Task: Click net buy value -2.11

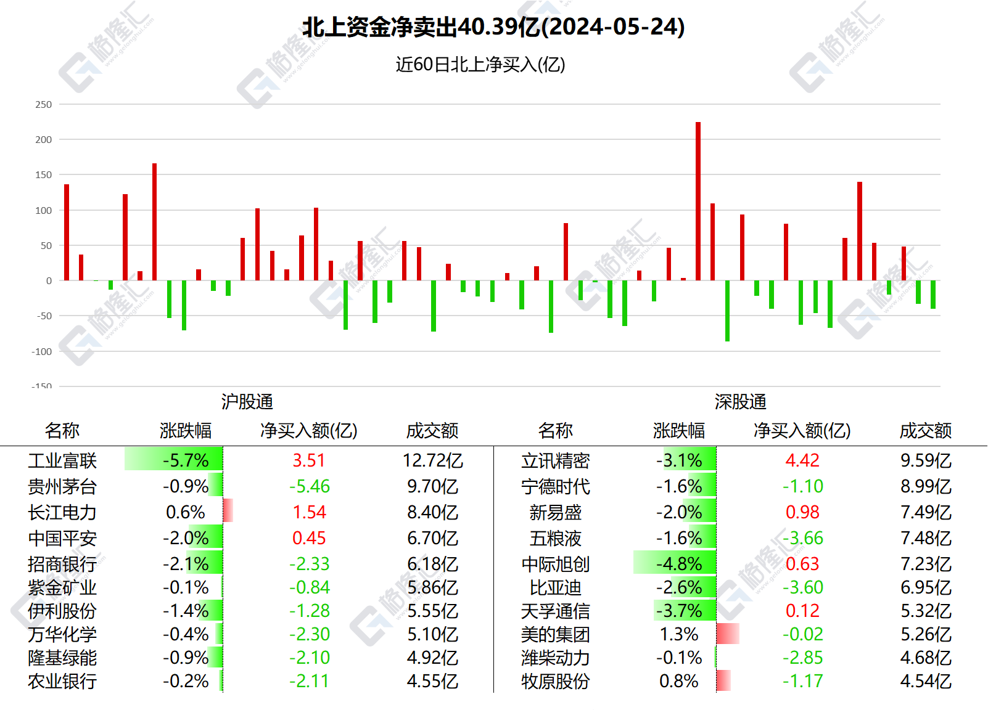Action: point(309,681)
